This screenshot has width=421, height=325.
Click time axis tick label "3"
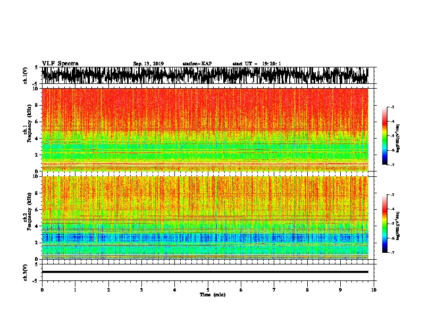click(x=141, y=290)
